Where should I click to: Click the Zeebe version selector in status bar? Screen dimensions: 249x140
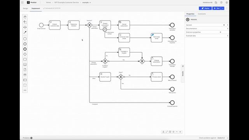pos(221,138)
